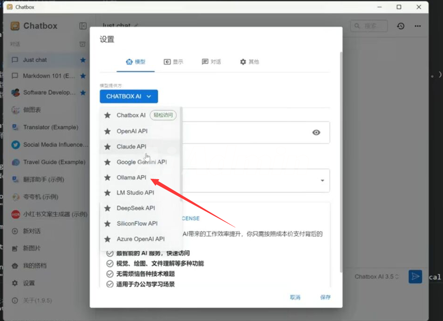The image size is (443, 321).
Task: Select Claude API from provider list
Action: [131, 146]
